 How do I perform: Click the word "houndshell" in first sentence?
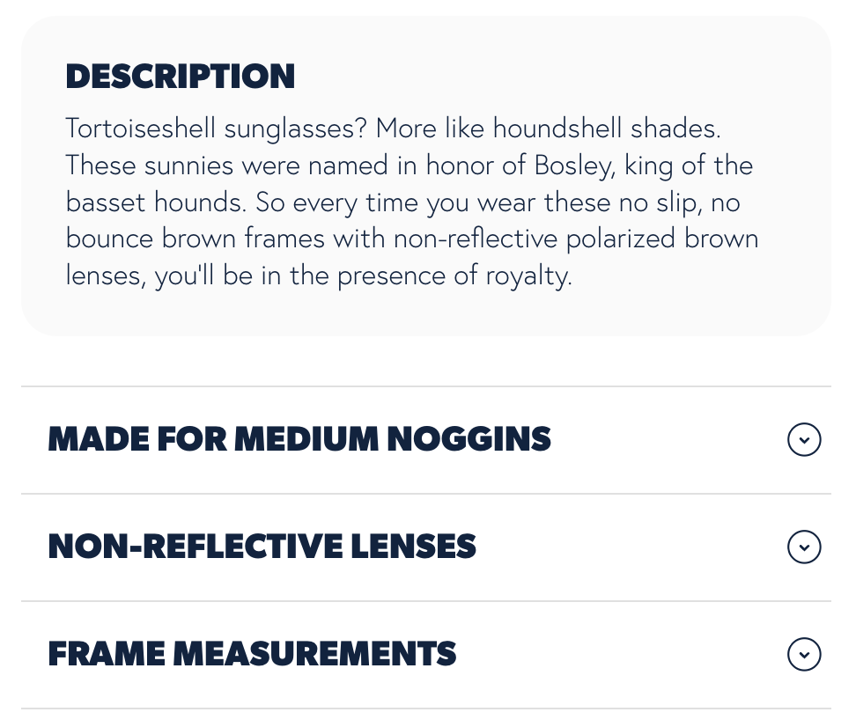(x=557, y=129)
